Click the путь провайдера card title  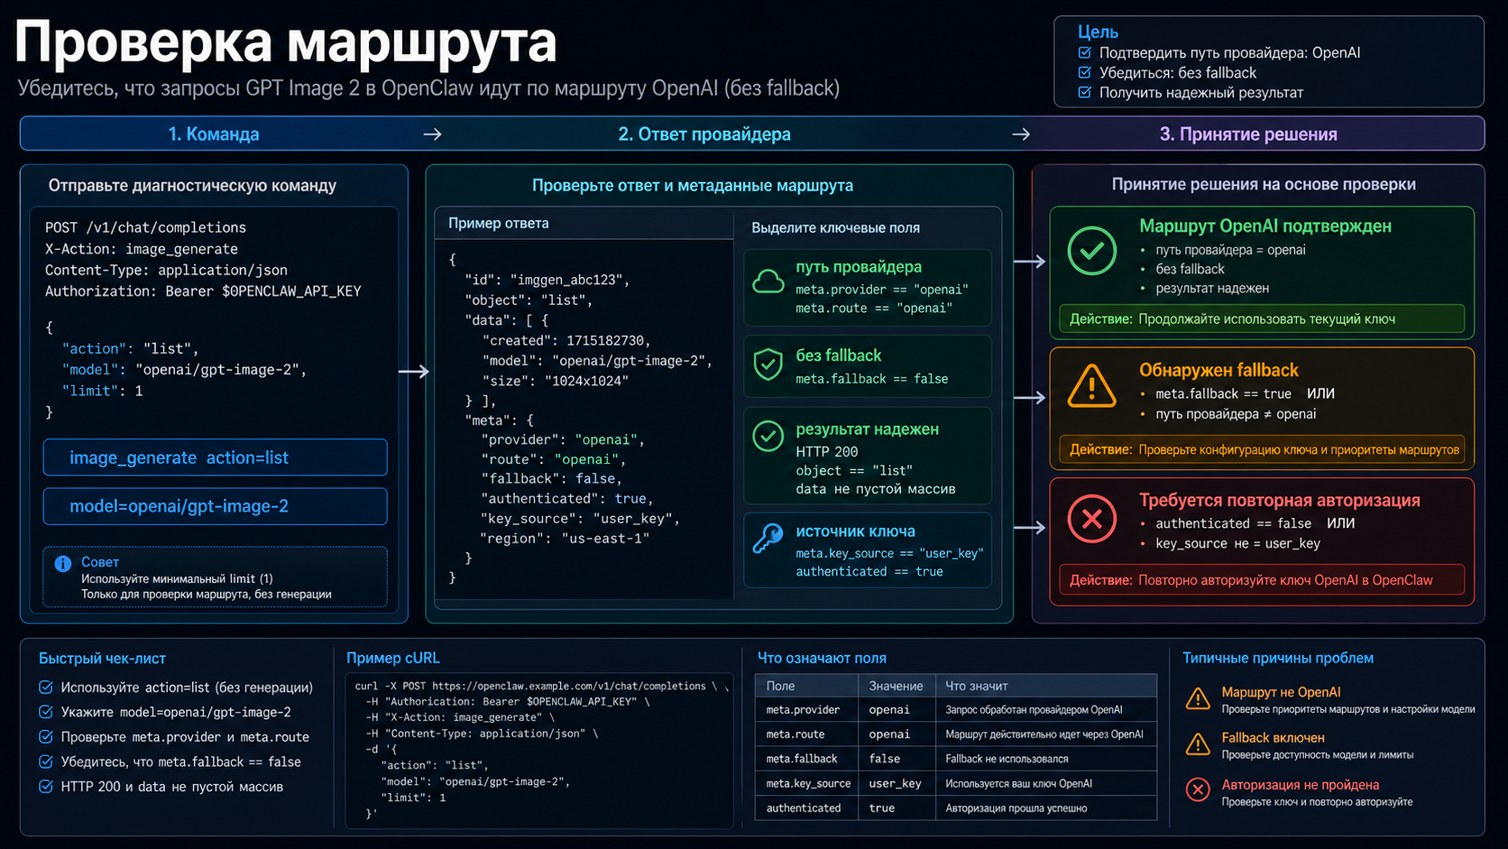pos(859,267)
